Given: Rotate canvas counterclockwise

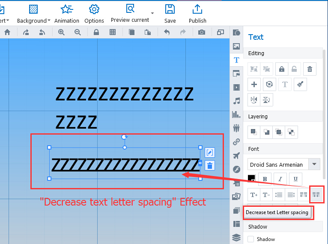Looking at the screenshot, I should click(x=42, y=32).
